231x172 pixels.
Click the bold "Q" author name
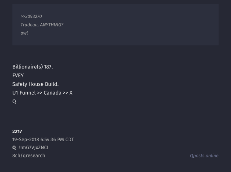point(14,148)
